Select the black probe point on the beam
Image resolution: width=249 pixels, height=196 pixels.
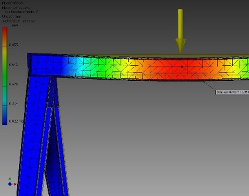coord(182,67)
